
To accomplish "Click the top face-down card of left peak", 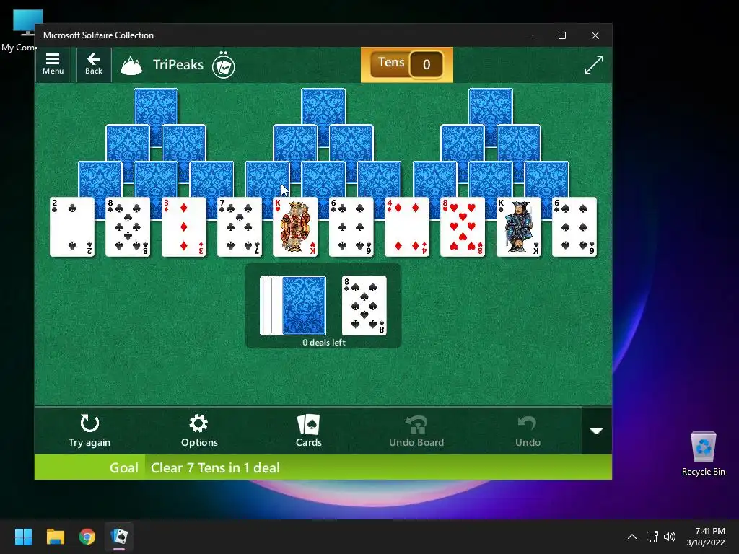I will pyautogui.click(x=156, y=107).
